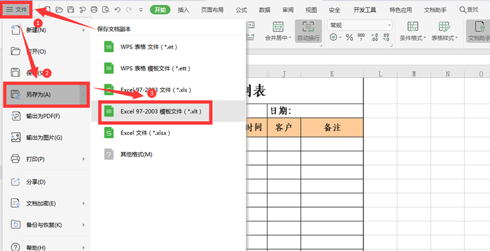Viewport: 490px width, 251px height.
Task: Expand the currency format dropdown arrow
Action: [340, 38]
